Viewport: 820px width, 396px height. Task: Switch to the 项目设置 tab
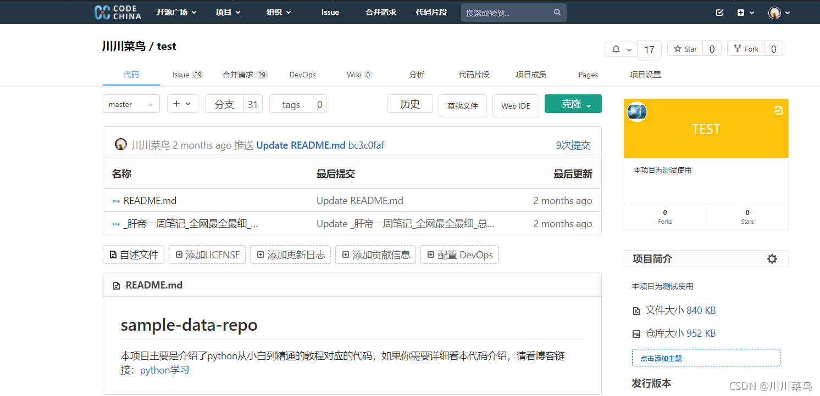coord(645,75)
